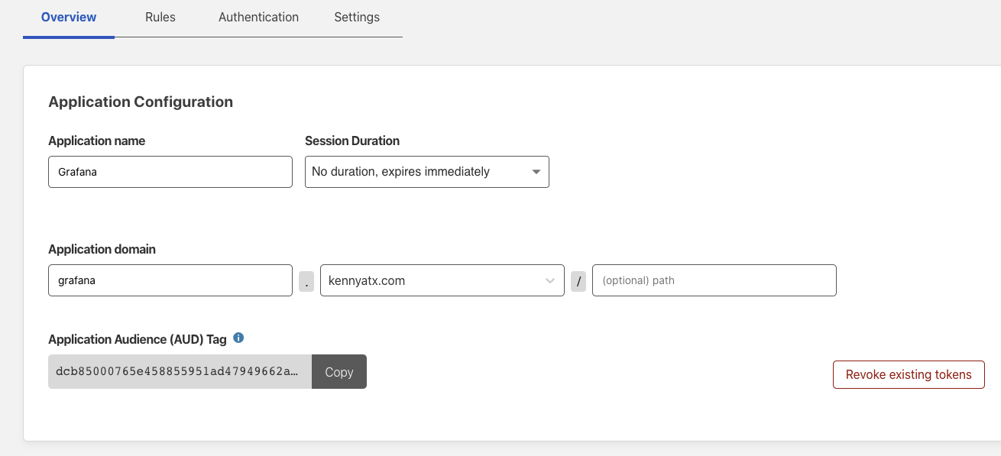The height and width of the screenshot is (456, 1001).
Task: Click the Application Configuration heading
Action: tap(141, 102)
